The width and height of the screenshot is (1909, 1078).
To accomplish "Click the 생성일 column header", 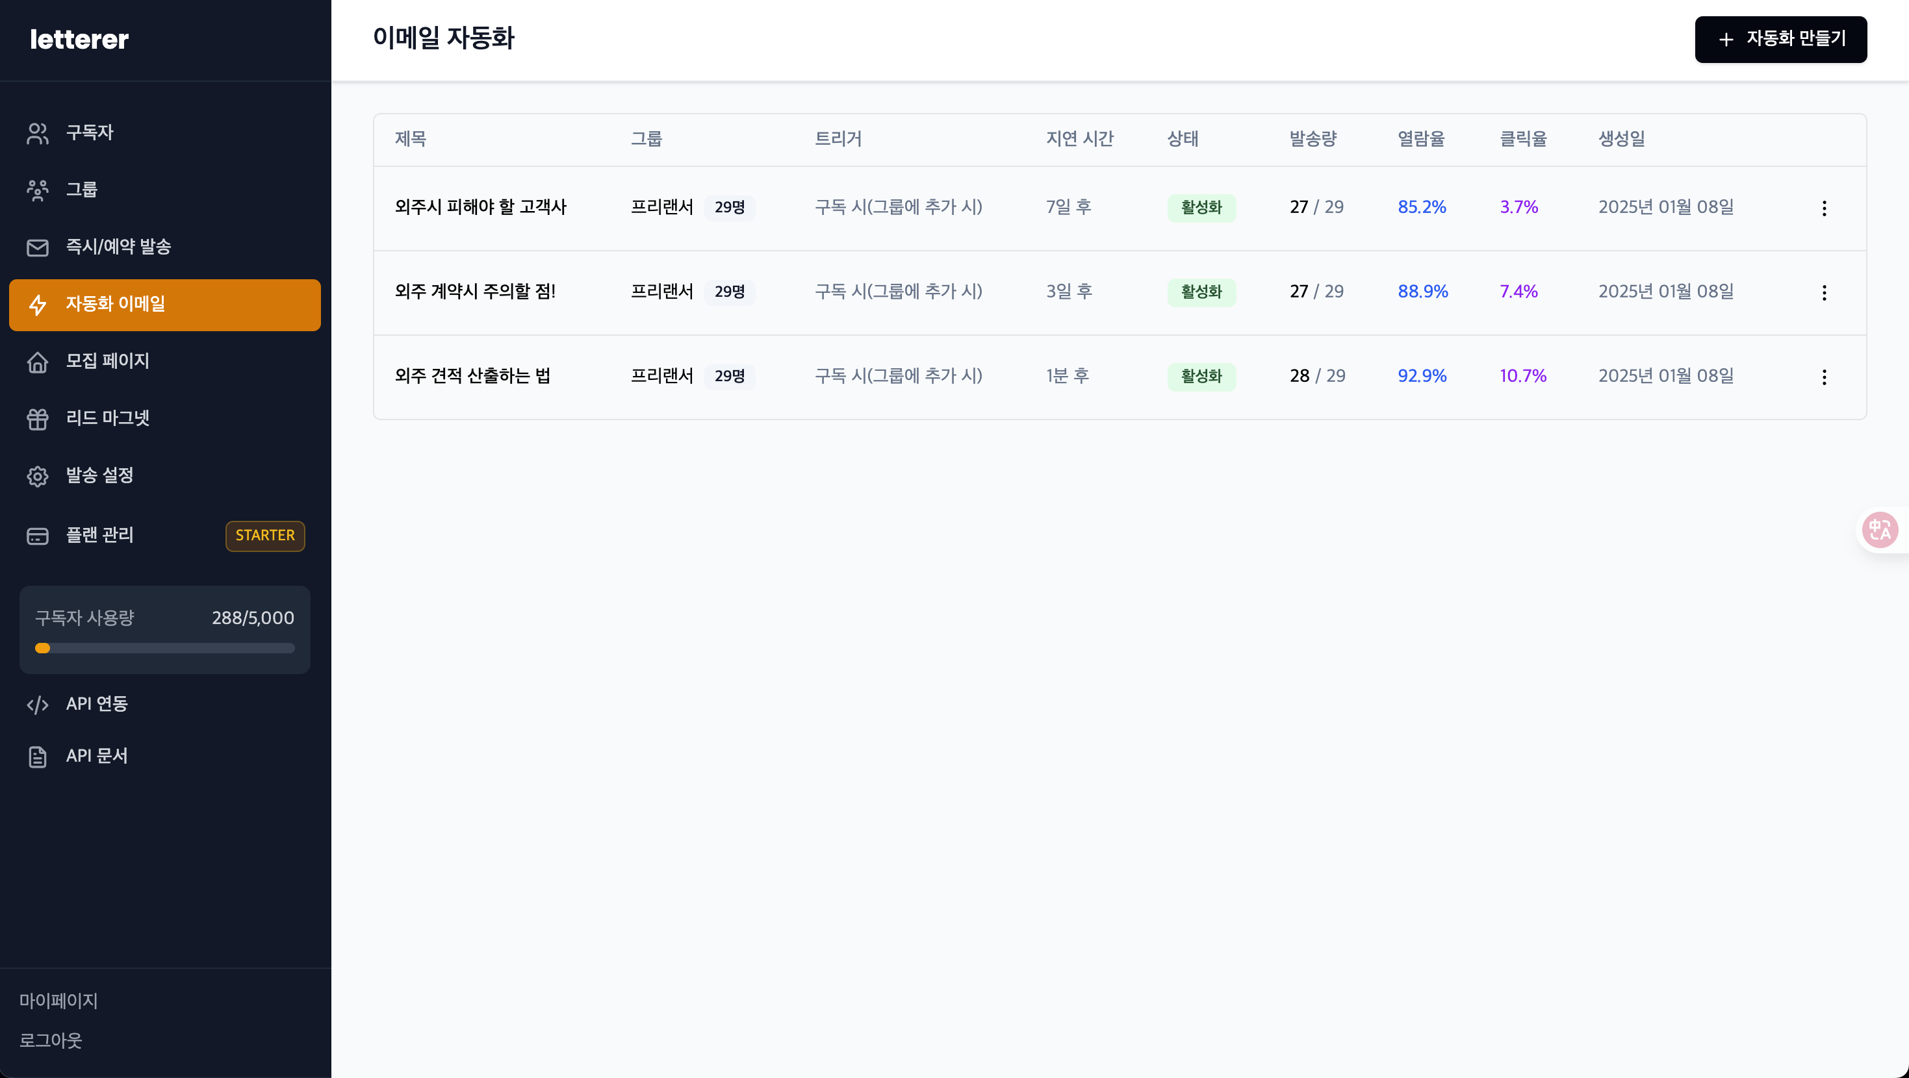I will click(1621, 139).
